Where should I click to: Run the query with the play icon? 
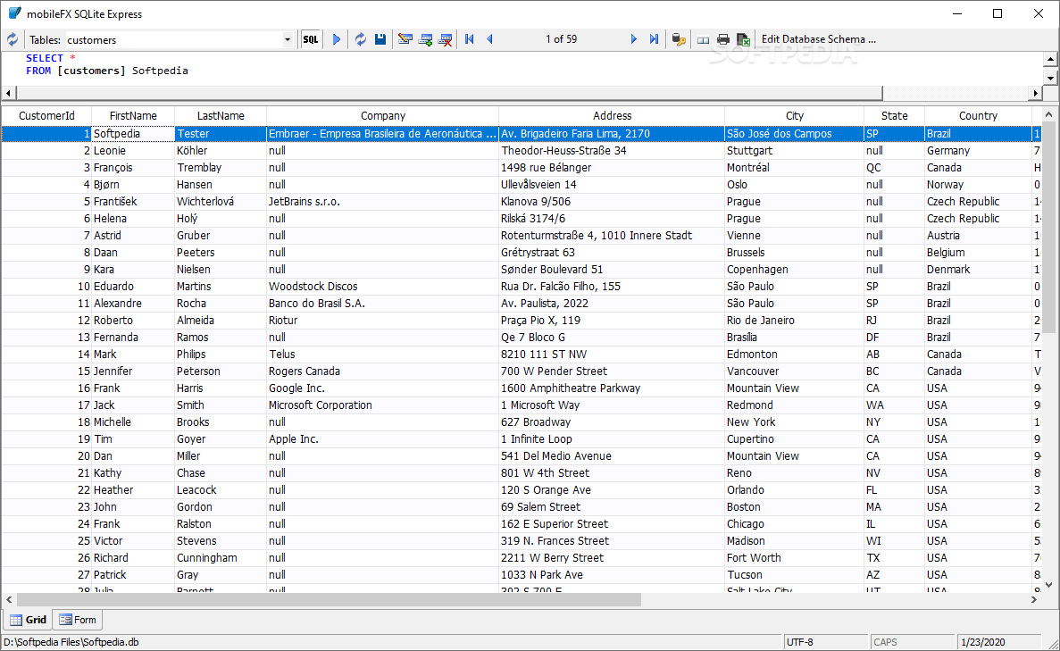pyautogui.click(x=336, y=39)
